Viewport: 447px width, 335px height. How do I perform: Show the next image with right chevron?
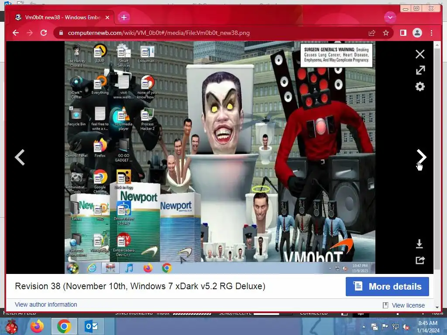(421, 157)
